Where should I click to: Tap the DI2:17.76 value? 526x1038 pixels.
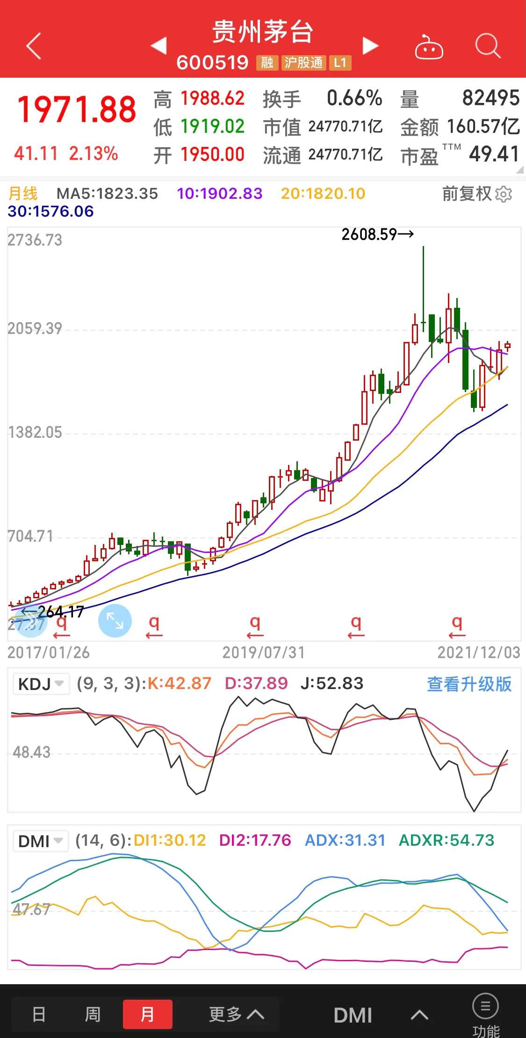click(255, 840)
